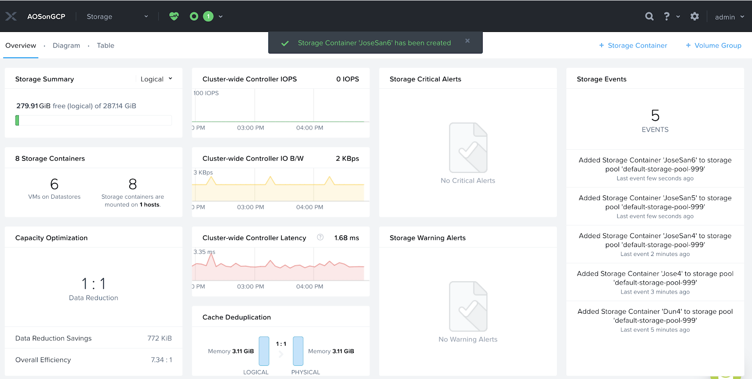752x379 pixels.
Task: Expand the admin user menu
Action: 729,17
